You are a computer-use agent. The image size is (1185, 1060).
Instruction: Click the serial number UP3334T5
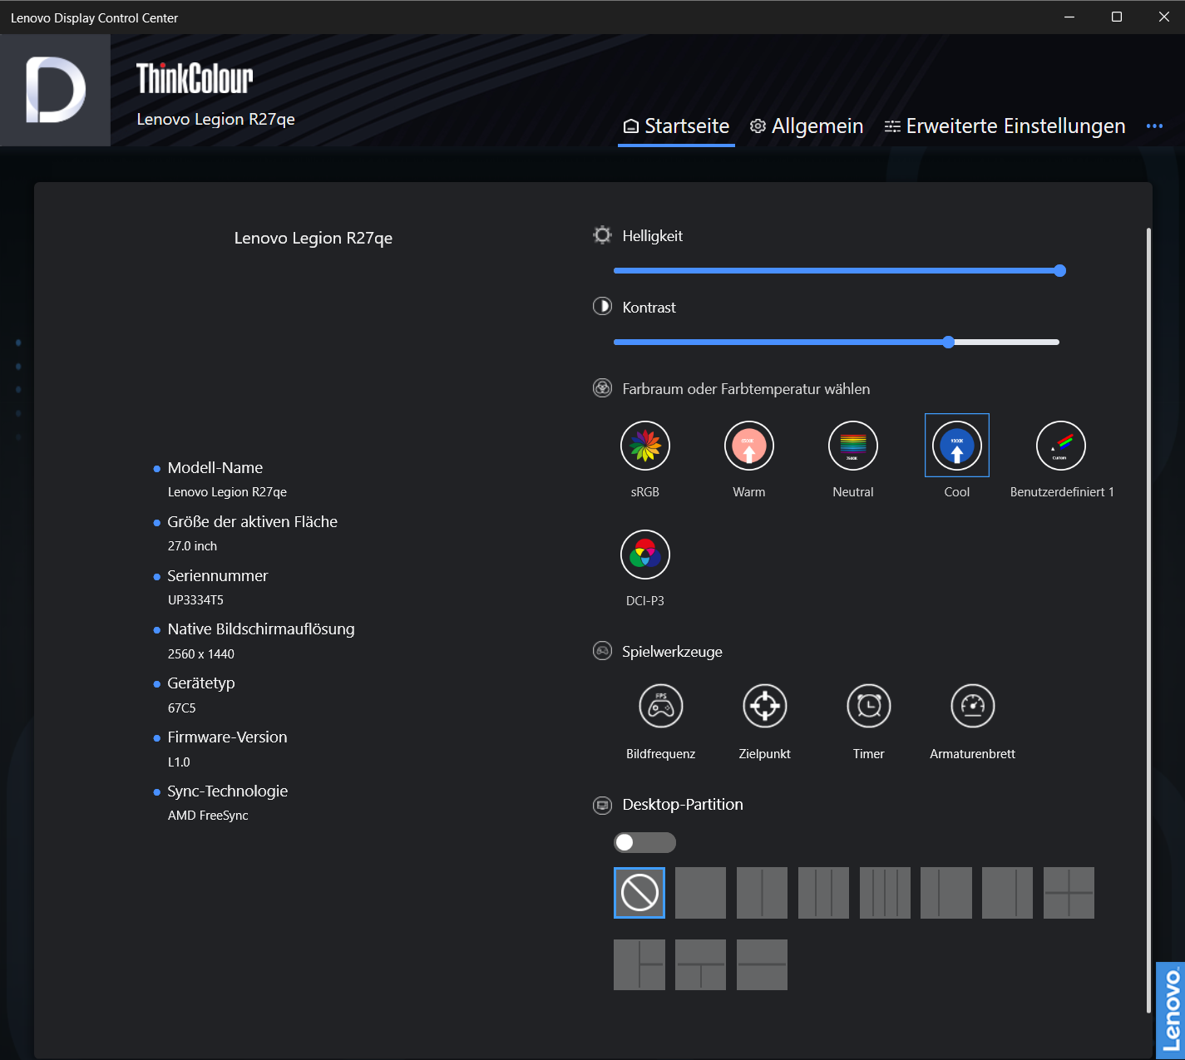coord(195,600)
